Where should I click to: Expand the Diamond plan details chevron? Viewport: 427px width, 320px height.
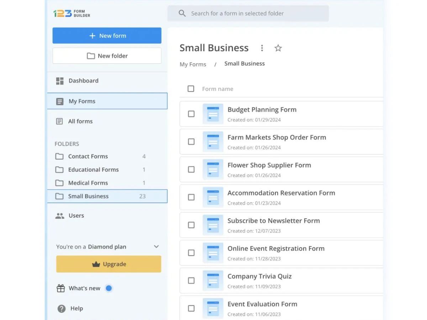[156, 247]
